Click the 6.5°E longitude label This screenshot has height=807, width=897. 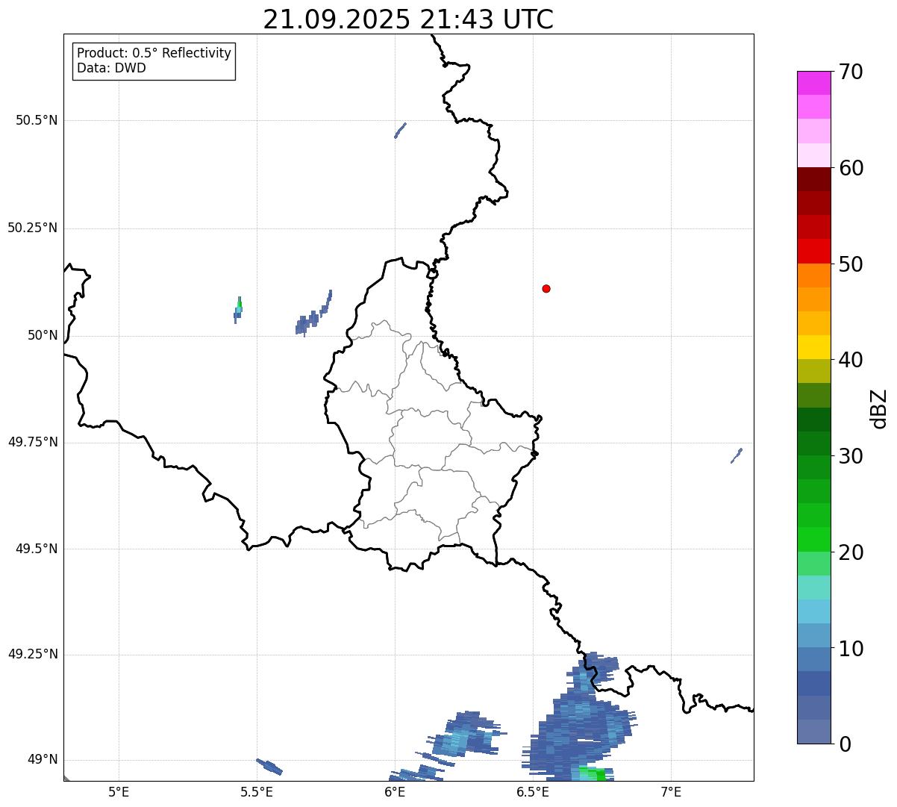[533, 791]
